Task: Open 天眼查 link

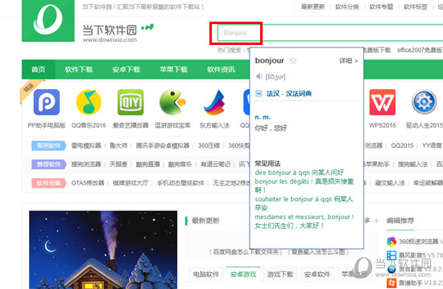Action: coord(118,165)
